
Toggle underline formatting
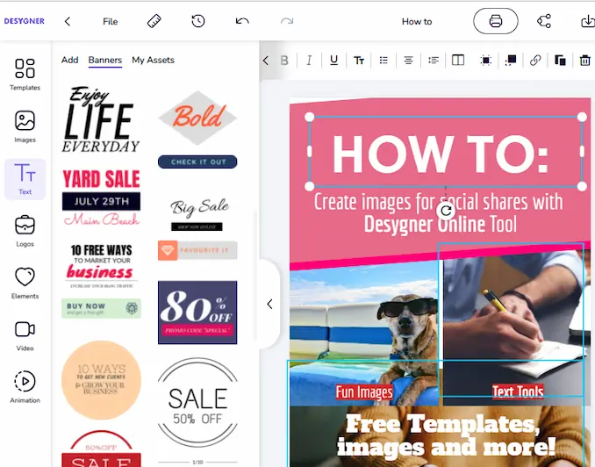coord(334,61)
